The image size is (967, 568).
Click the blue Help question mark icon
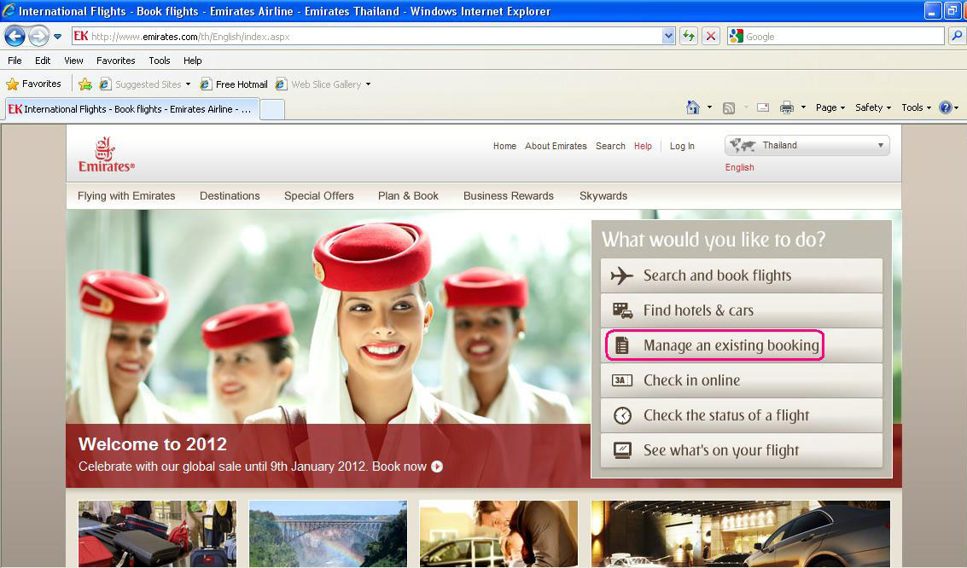point(946,107)
